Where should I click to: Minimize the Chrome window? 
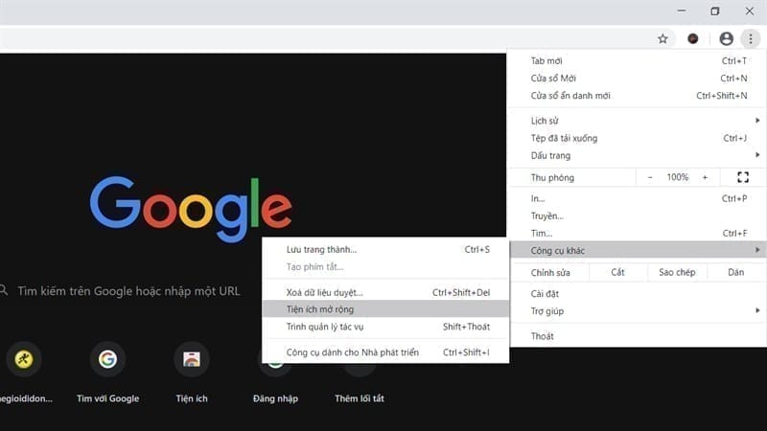pos(682,11)
